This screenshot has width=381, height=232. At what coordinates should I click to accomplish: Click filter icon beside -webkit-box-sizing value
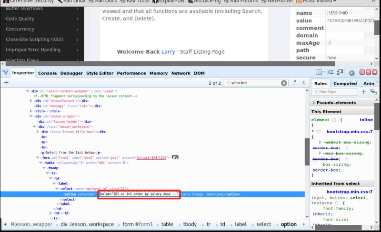pyautogui.click(x=347, y=148)
